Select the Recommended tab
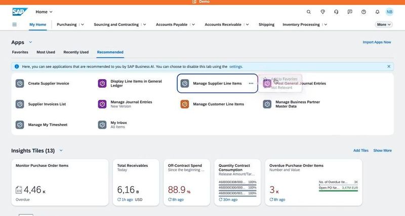Image resolution: width=405 pixels, height=216 pixels. [x=110, y=52]
